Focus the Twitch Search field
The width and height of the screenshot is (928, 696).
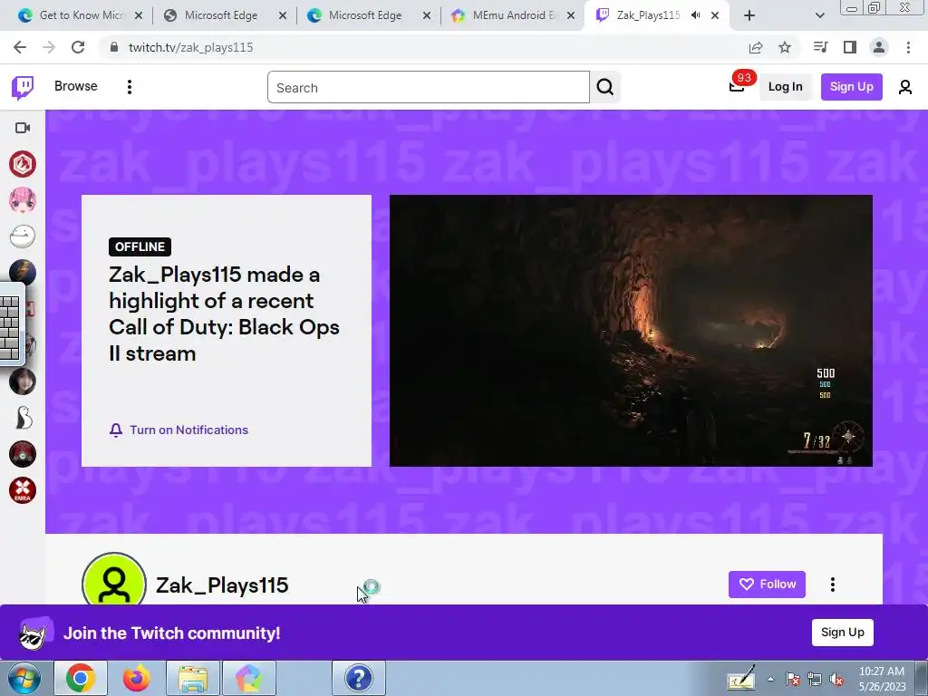tap(429, 87)
